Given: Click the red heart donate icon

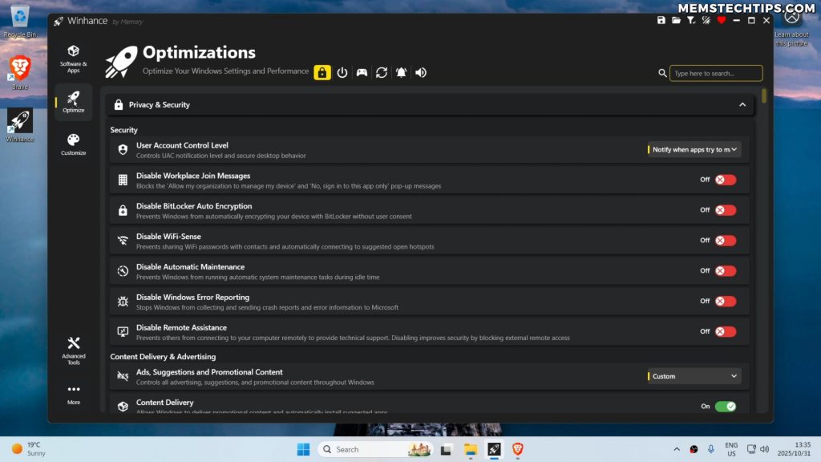Looking at the screenshot, I should (x=722, y=20).
